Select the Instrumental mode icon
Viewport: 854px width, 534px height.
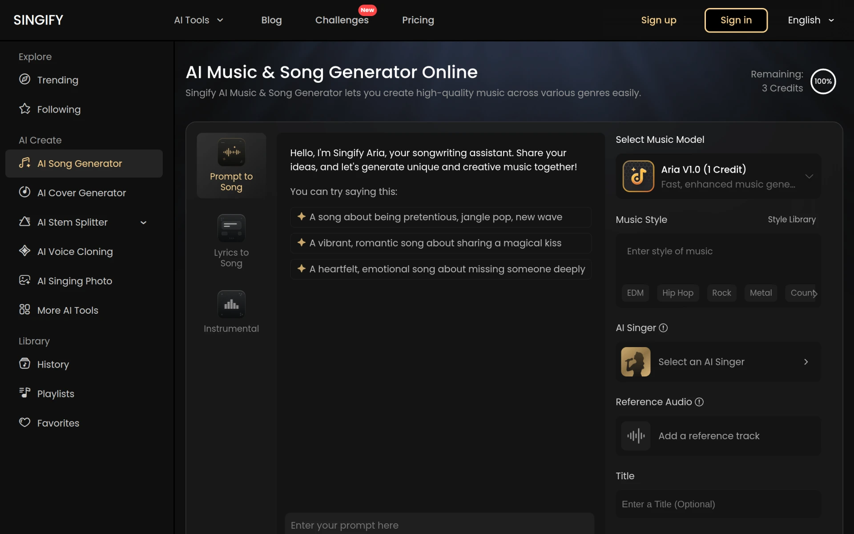[231, 304]
